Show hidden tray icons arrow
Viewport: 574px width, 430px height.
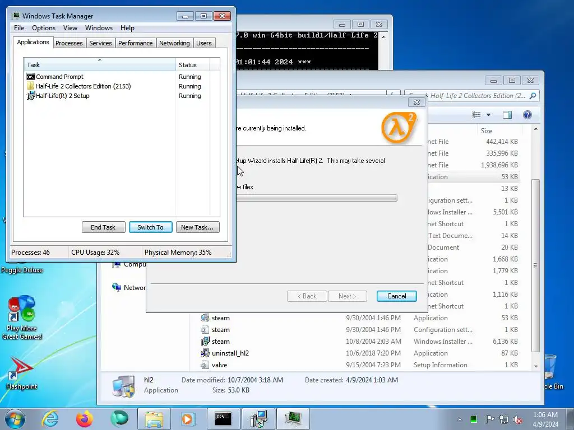(x=460, y=419)
